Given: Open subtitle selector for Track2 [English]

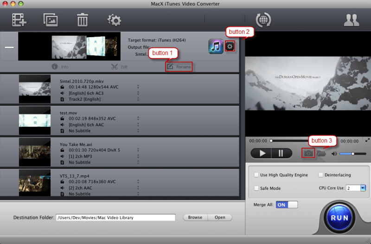Looking at the screenshot, I should (x=138, y=99).
